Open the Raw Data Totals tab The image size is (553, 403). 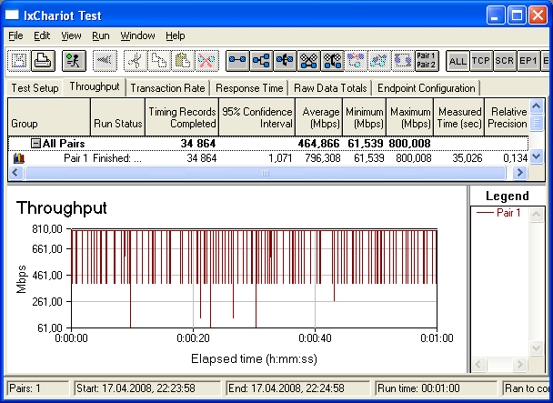[x=330, y=88]
